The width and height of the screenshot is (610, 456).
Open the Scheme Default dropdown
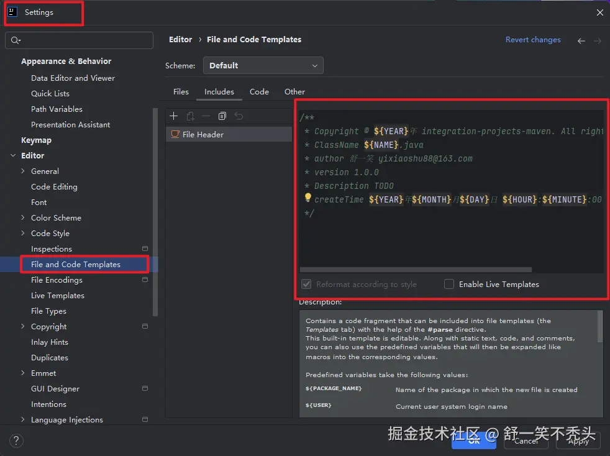(x=263, y=65)
